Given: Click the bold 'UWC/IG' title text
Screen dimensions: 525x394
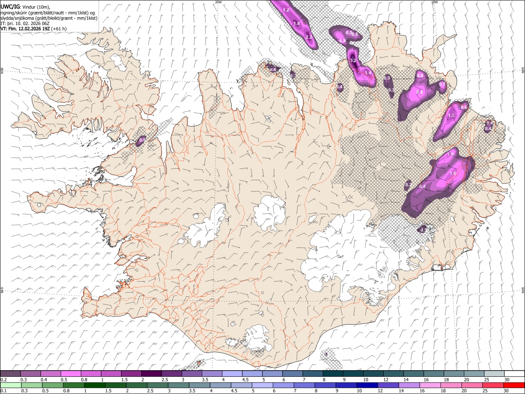Looking at the screenshot, I should point(9,6).
